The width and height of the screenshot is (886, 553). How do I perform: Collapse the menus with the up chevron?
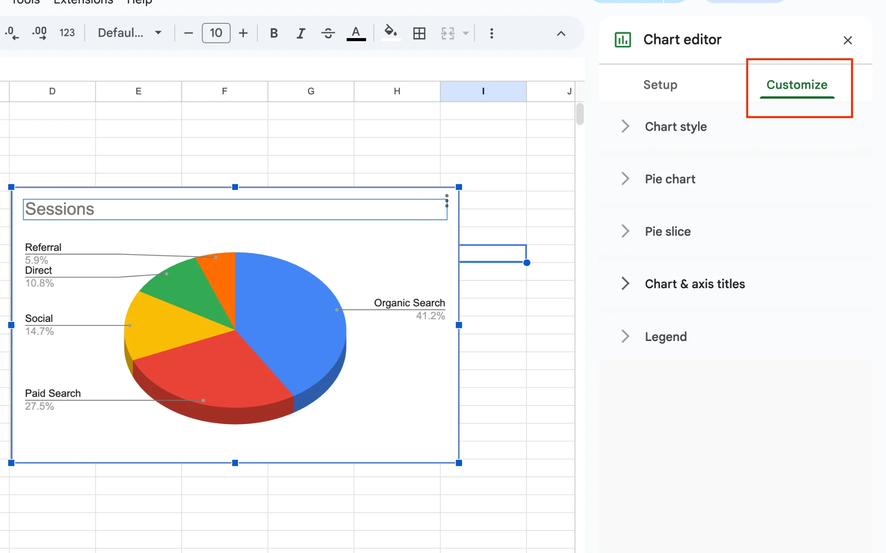pyautogui.click(x=561, y=33)
